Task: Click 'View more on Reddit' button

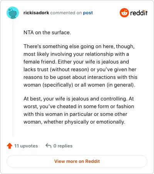Action: tap(77, 161)
